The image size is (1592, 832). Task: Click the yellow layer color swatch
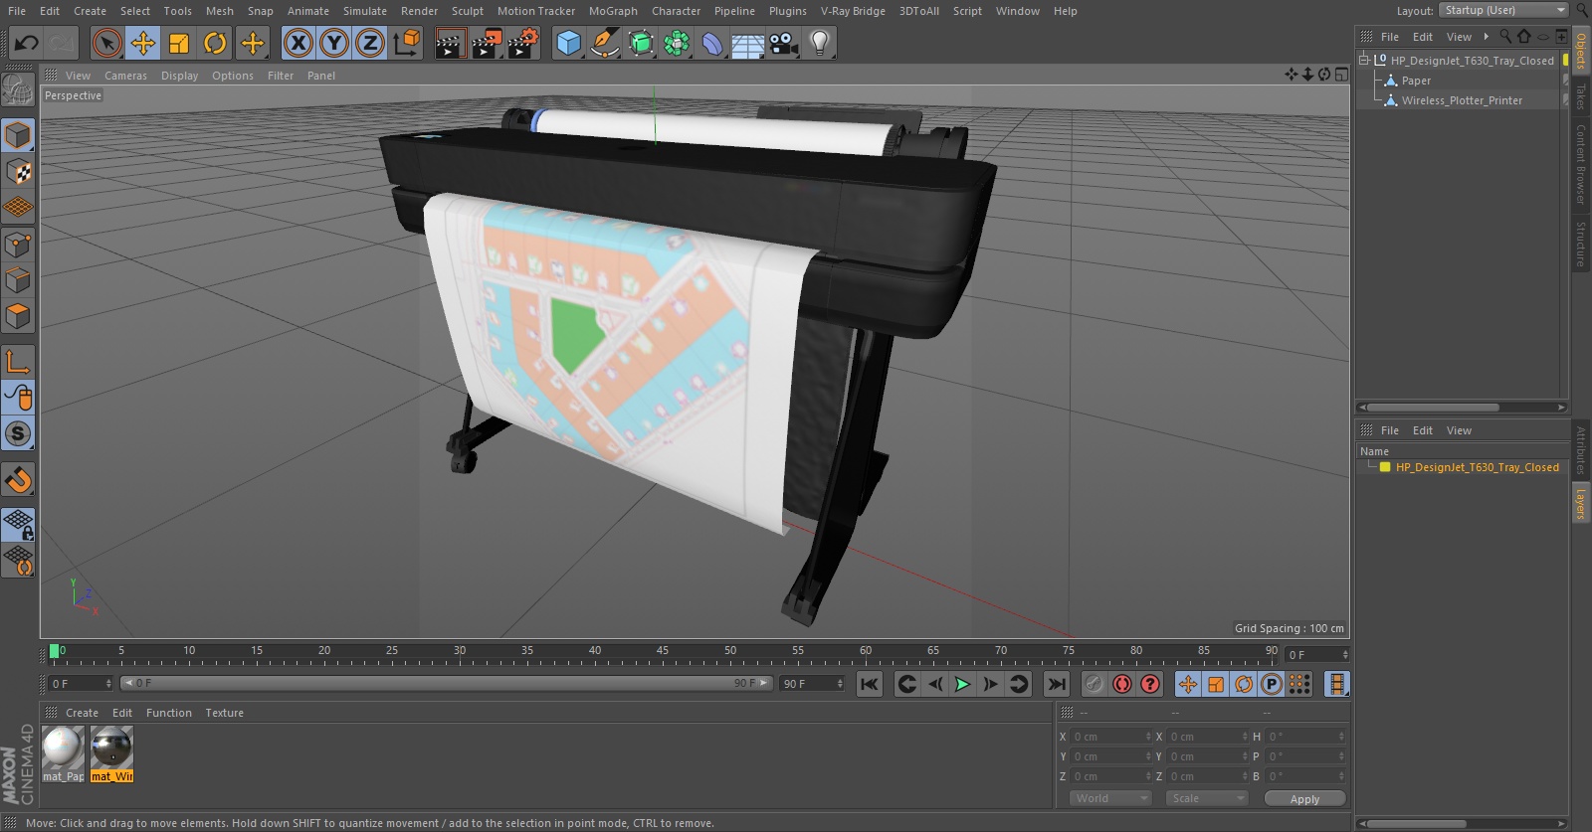pyautogui.click(x=1384, y=467)
